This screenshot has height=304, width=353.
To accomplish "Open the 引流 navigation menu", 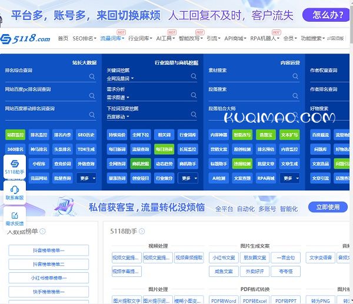I will (214, 38).
